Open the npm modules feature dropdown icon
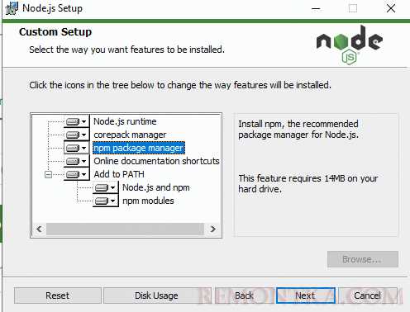410x312 pixels. [105, 201]
